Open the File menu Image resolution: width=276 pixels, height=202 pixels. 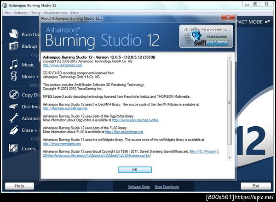(x=7, y=13)
